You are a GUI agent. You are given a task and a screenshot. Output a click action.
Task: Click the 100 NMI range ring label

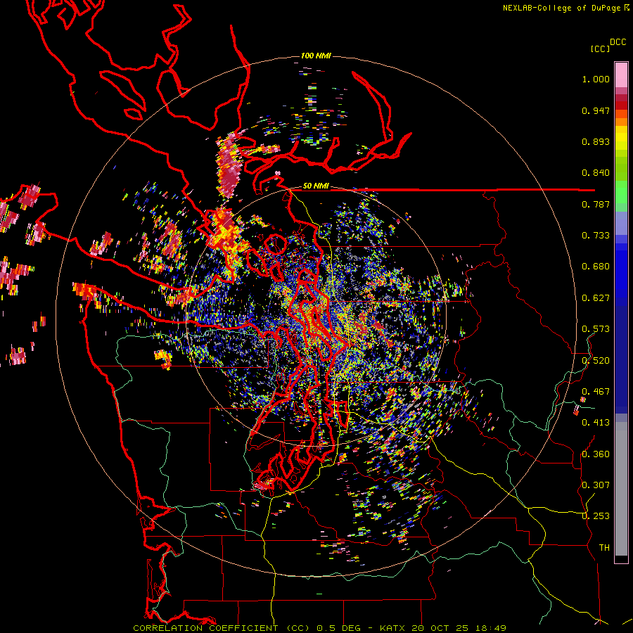(316, 56)
